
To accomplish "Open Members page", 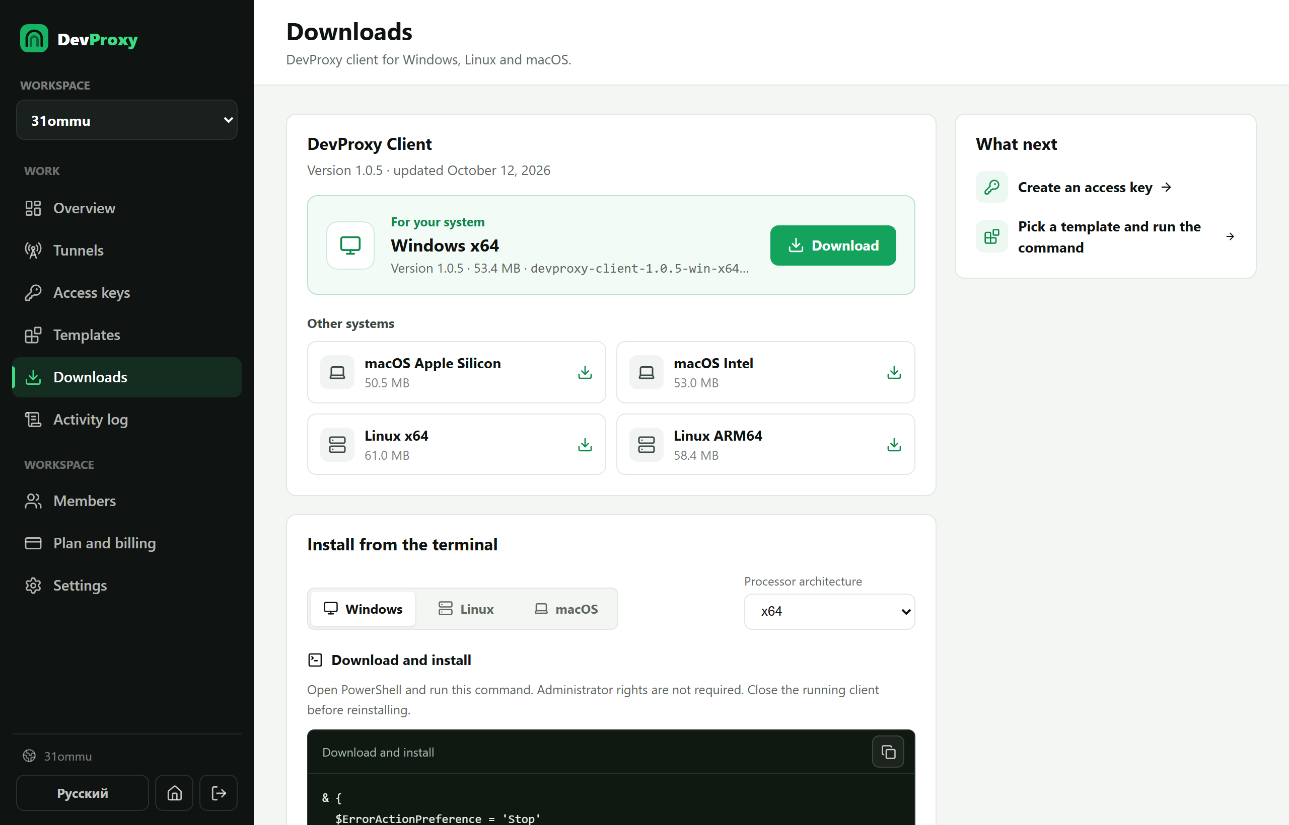I will tap(126, 501).
